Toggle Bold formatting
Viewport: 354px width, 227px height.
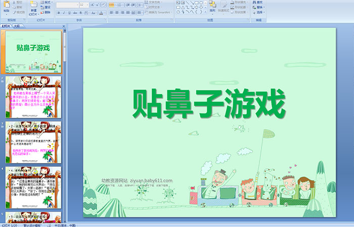(59, 13)
